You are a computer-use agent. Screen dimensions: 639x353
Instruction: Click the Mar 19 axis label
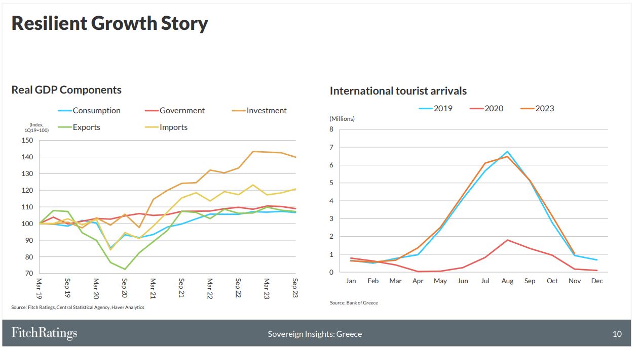point(40,288)
